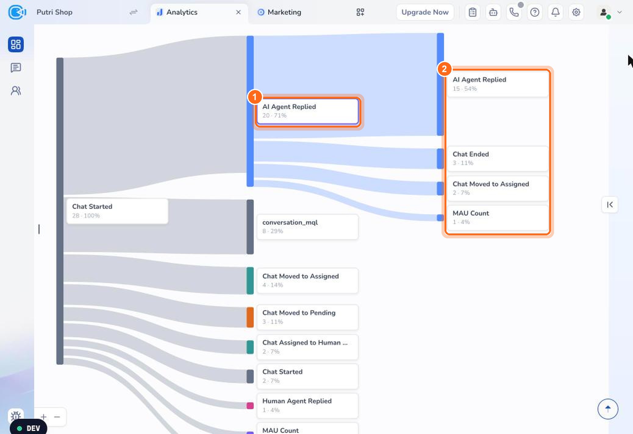Zoom in with the plus button
Viewport: 633px width, 434px height.
tap(44, 417)
